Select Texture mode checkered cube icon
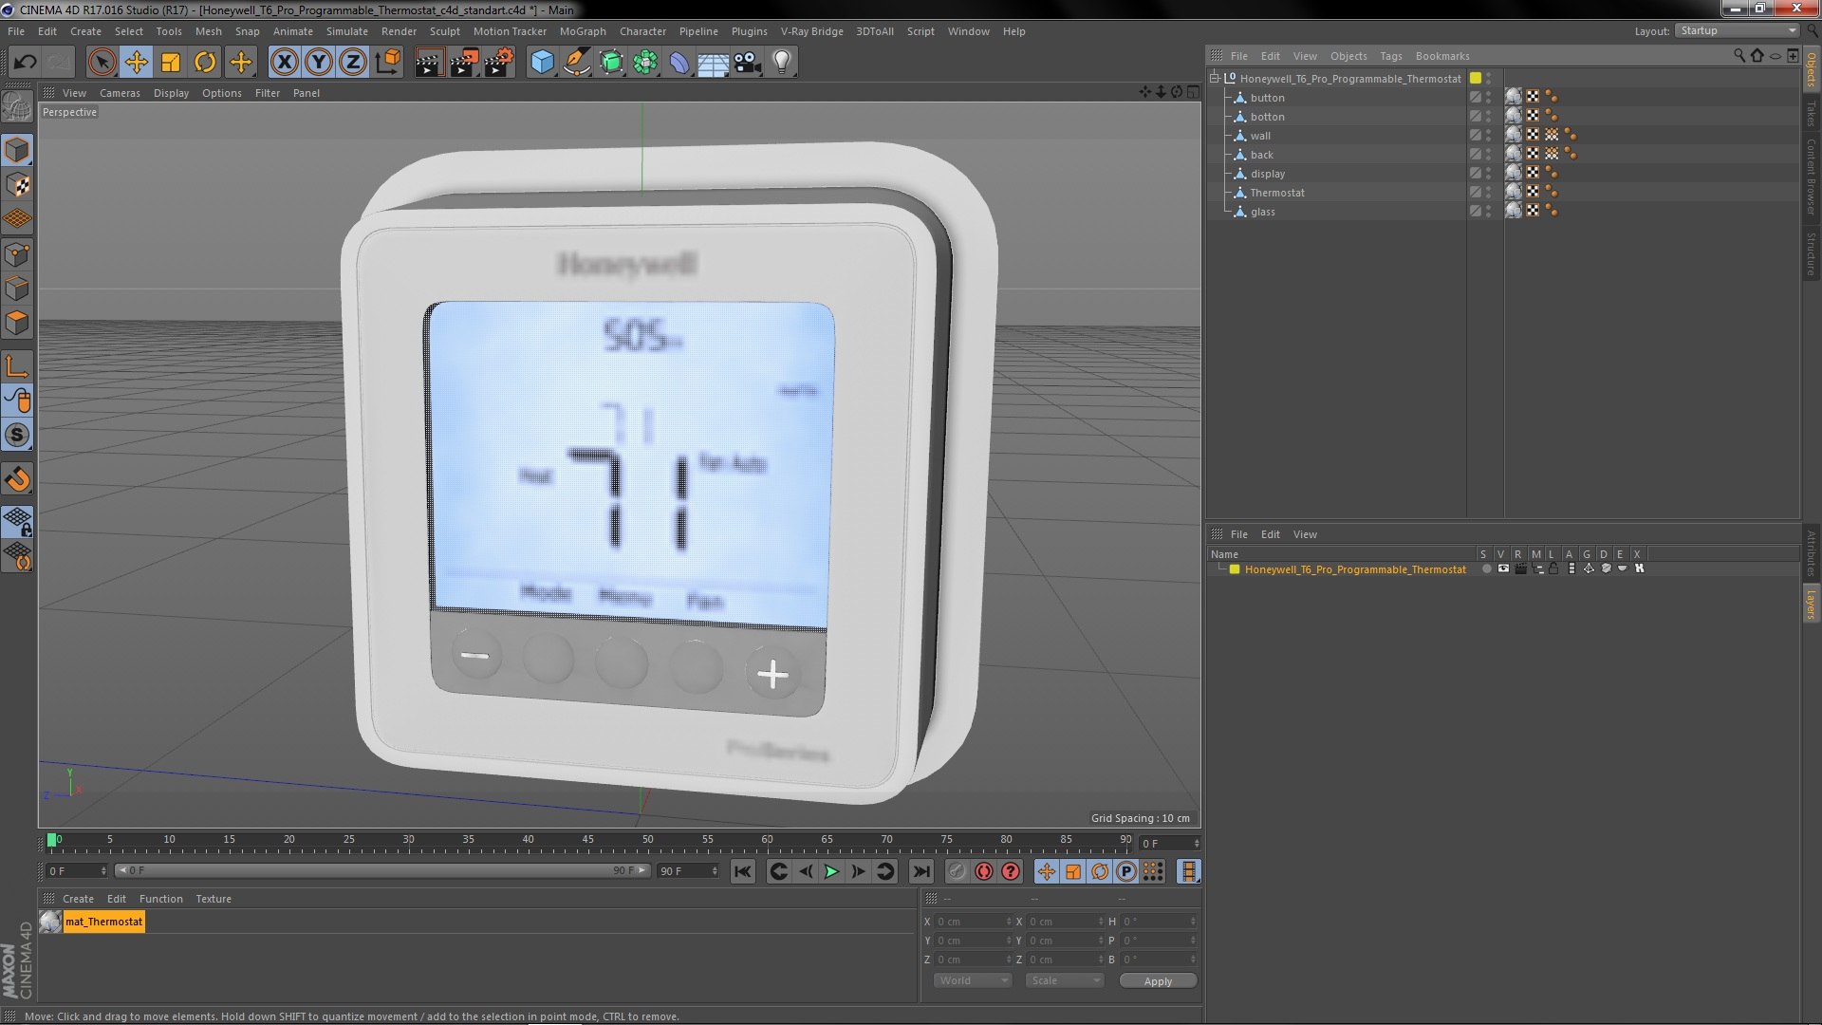This screenshot has width=1822, height=1025. (x=17, y=185)
